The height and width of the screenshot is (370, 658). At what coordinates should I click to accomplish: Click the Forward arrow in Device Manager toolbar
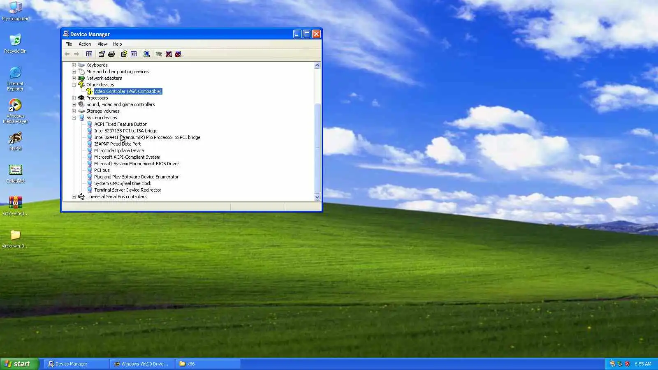[76, 54]
